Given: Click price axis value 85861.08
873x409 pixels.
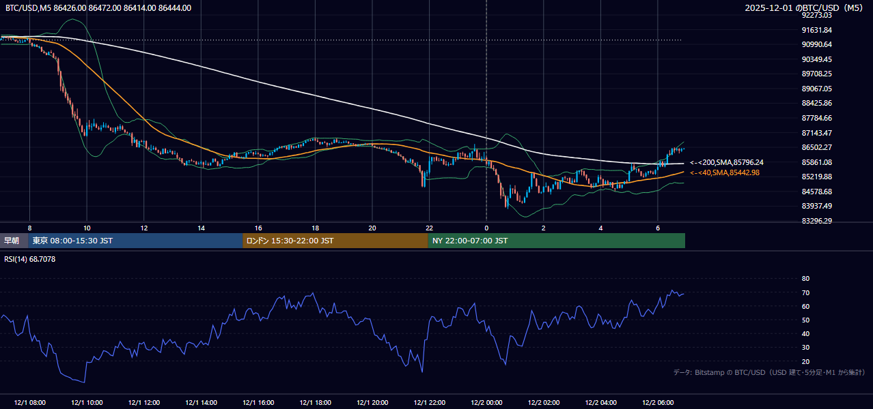Looking at the screenshot, I should pos(816,162).
